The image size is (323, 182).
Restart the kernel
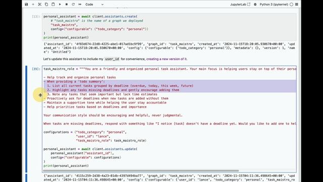click(x=73, y=5)
